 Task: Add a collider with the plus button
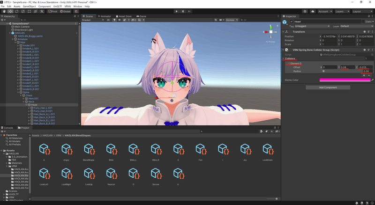tap(364, 75)
